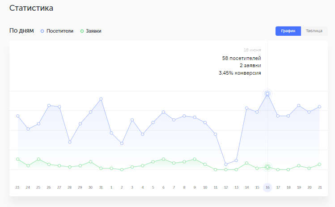The image size is (335, 207).
Task: Click the visitors data point for day 19
Action: 299,106
